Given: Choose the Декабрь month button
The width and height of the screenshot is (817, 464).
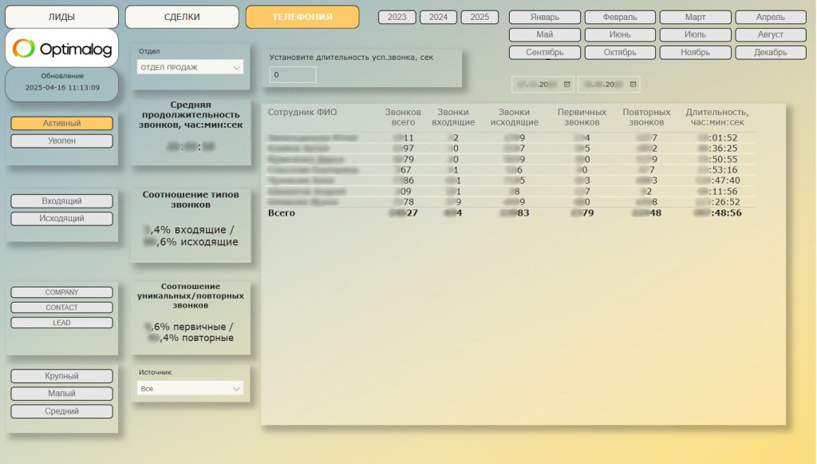Looking at the screenshot, I should tap(771, 52).
